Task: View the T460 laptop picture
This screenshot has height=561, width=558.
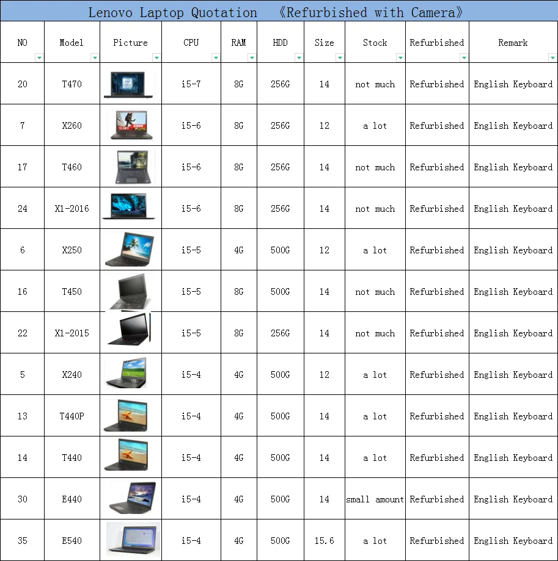Action: pos(130,167)
